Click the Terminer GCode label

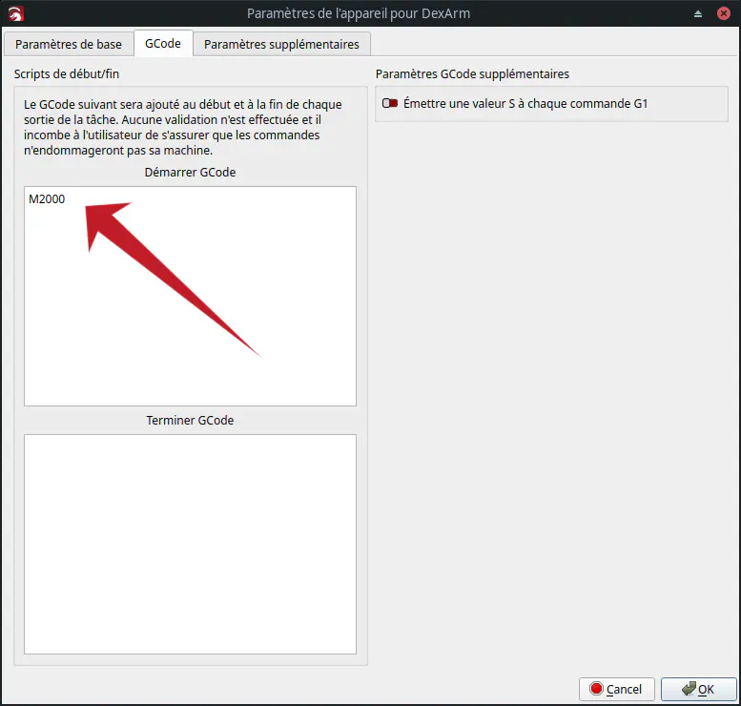(x=190, y=421)
